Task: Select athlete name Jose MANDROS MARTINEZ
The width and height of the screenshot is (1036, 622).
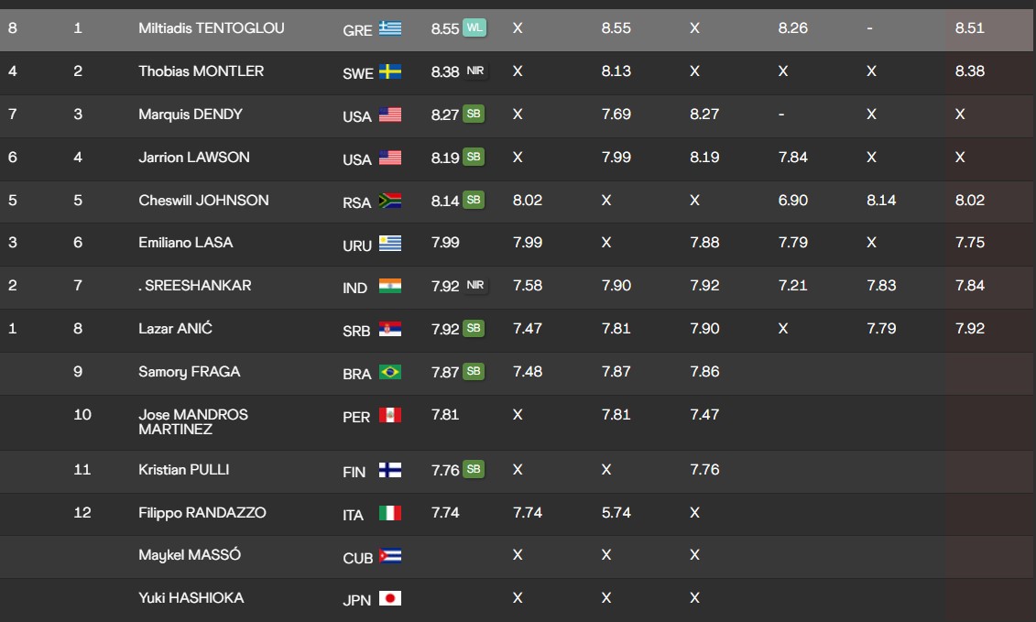Action: click(x=193, y=421)
